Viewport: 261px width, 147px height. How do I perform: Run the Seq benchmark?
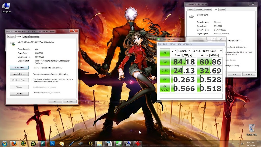tap(165, 62)
